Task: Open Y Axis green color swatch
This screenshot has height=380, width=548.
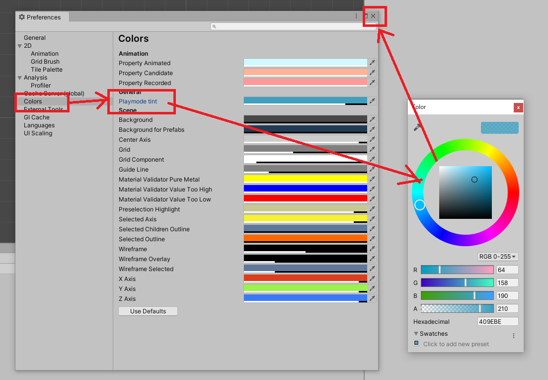Action: coord(305,288)
